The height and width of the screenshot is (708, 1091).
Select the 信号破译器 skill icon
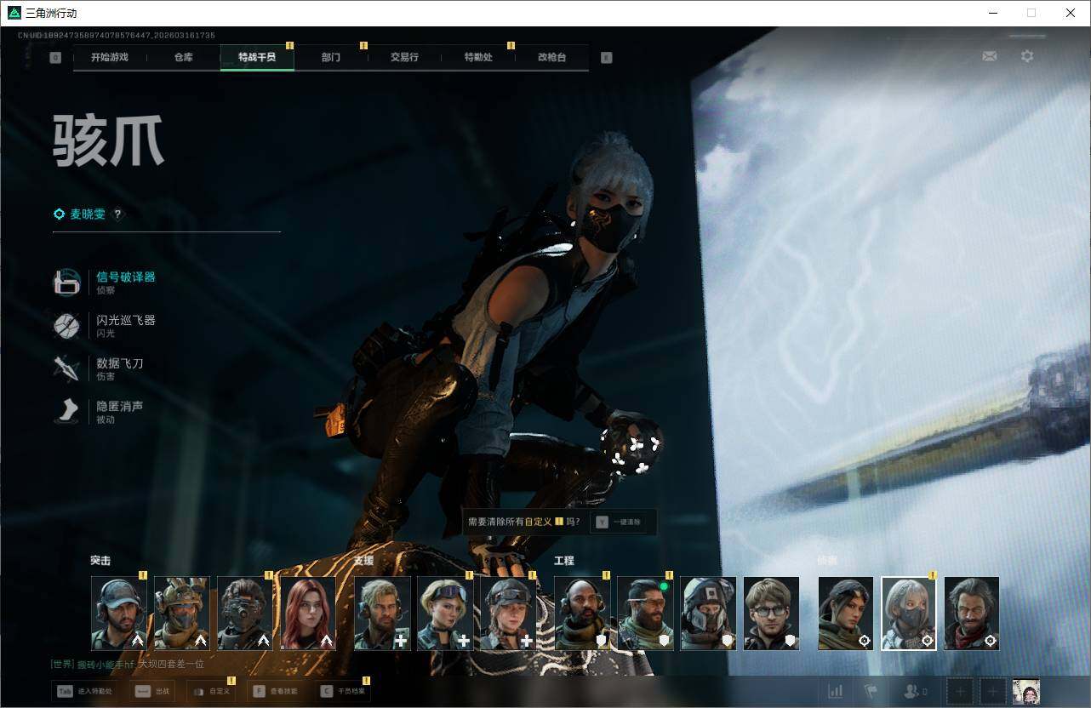coord(67,283)
